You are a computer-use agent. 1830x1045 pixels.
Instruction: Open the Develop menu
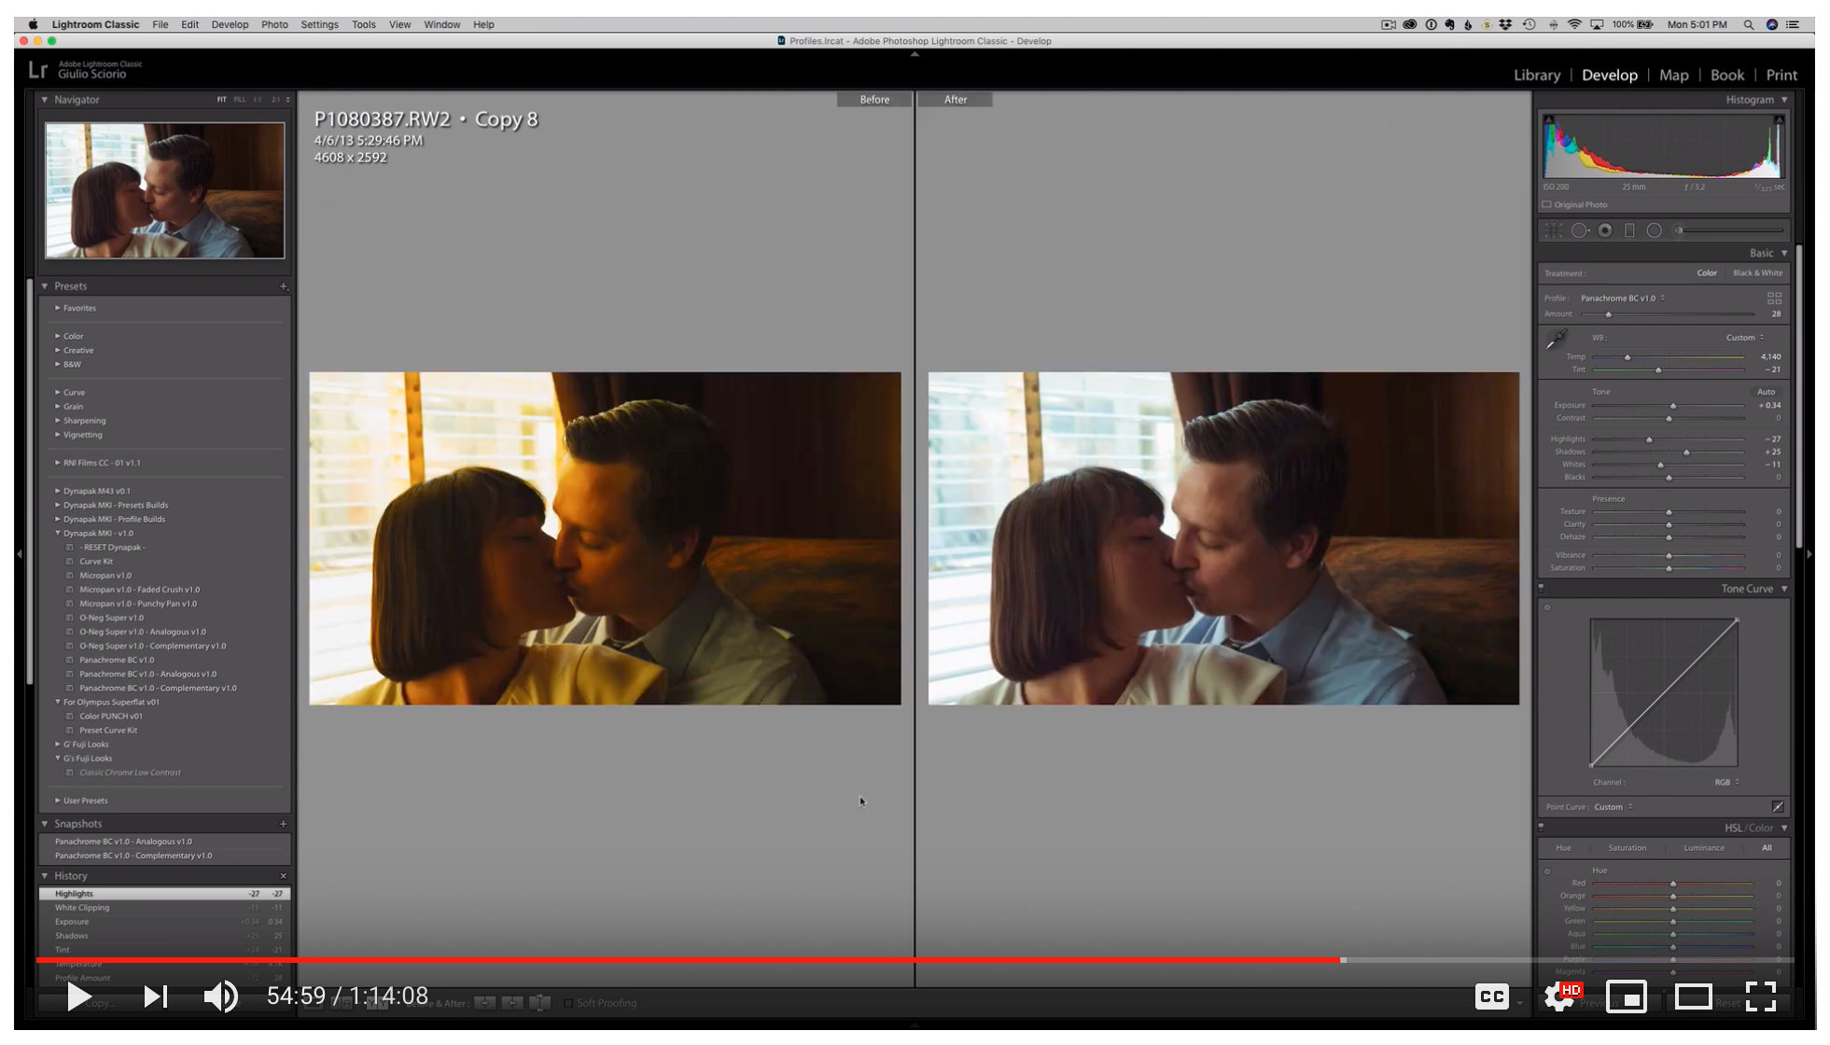point(230,25)
